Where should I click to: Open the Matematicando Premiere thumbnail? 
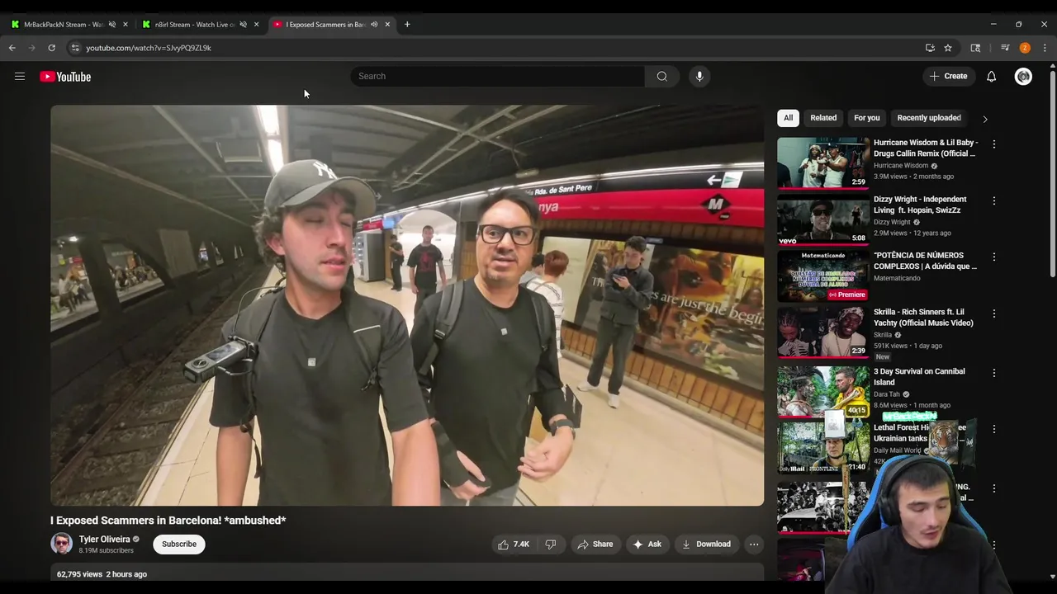[x=823, y=276]
